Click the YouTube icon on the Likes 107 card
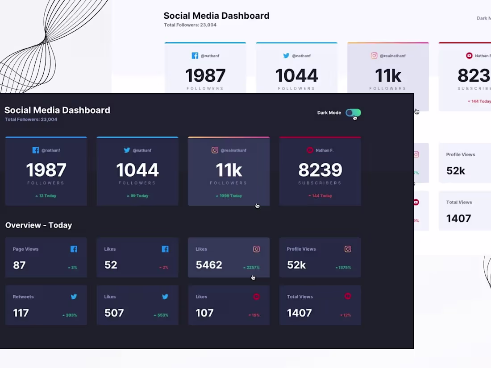 [256, 297]
